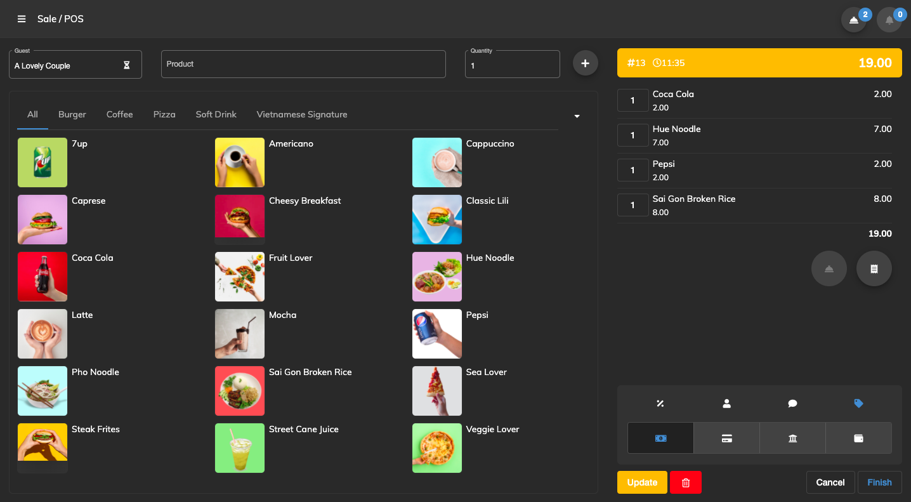Click inside the Product search field

303,63
